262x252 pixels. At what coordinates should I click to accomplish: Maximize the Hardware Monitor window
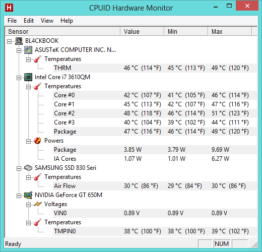[229, 6]
